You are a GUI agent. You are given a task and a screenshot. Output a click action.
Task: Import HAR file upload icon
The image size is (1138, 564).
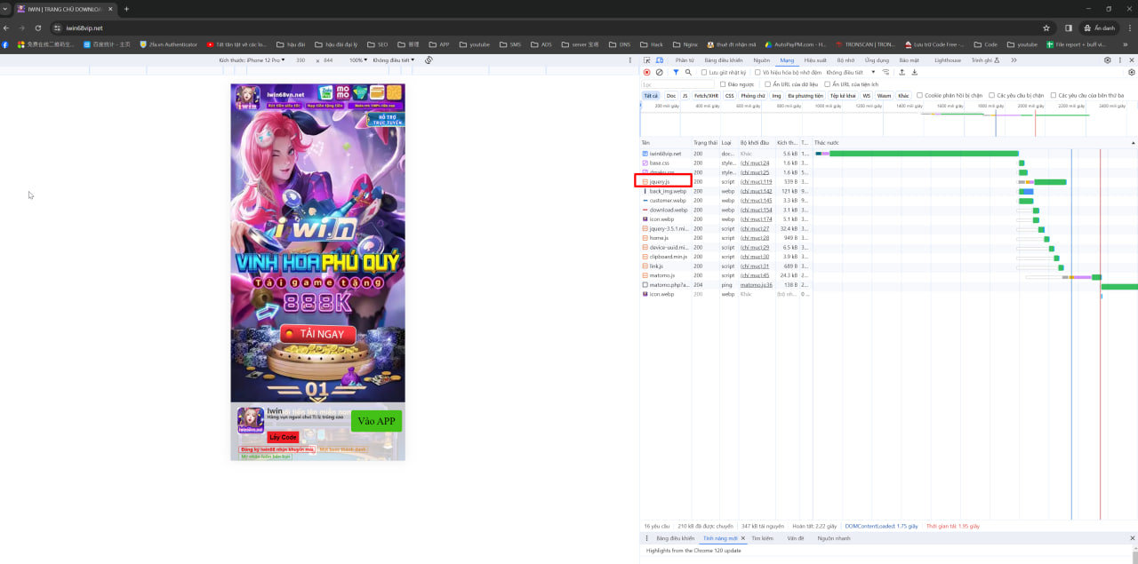902,72
